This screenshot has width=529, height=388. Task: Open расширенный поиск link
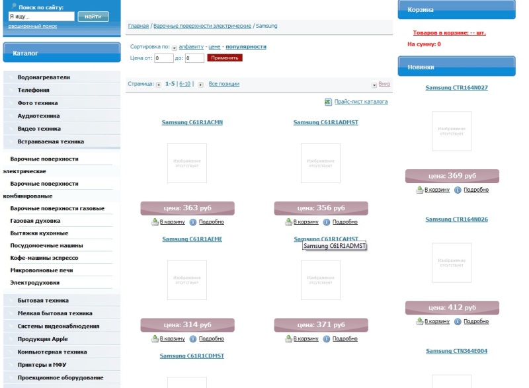[32, 26]
